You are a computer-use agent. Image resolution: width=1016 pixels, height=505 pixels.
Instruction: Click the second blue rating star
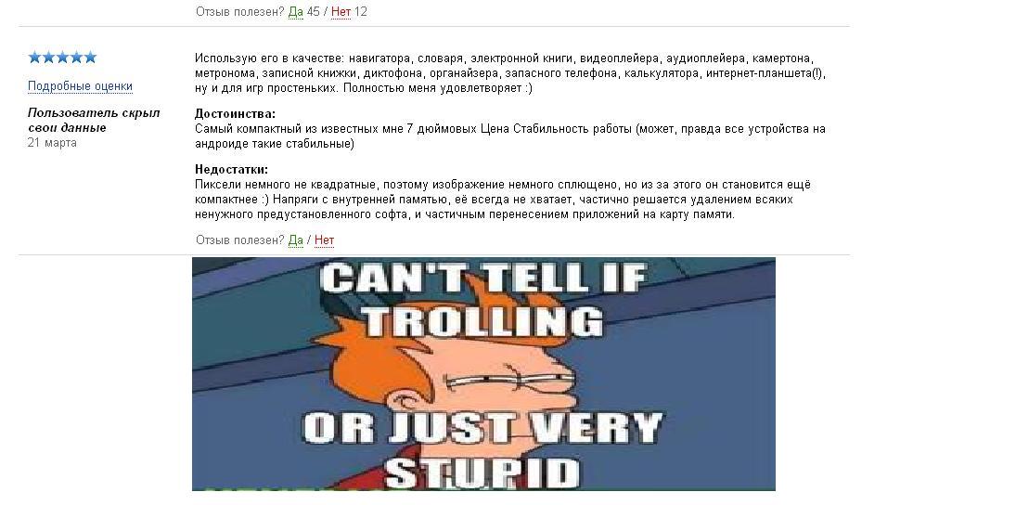48,57
